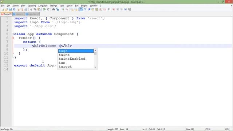Screen dimensions: 233x131
Task: Switch to the App.js tab
Action: (x=6, y=14)
